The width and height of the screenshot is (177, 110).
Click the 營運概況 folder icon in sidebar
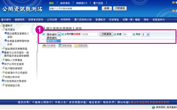[x=2, y=25]
